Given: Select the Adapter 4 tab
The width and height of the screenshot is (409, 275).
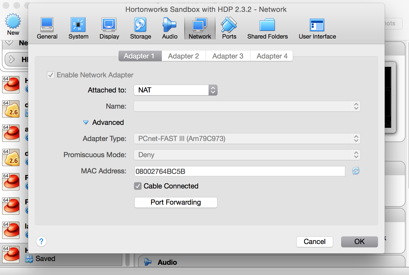Looking at the screenshot, I should [x=271, y=56].
